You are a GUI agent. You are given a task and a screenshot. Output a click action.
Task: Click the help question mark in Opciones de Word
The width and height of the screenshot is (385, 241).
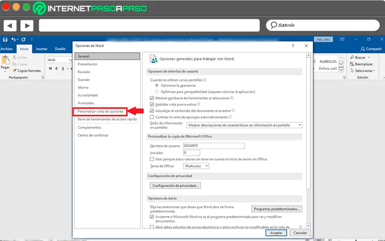[x=293, y=46]
